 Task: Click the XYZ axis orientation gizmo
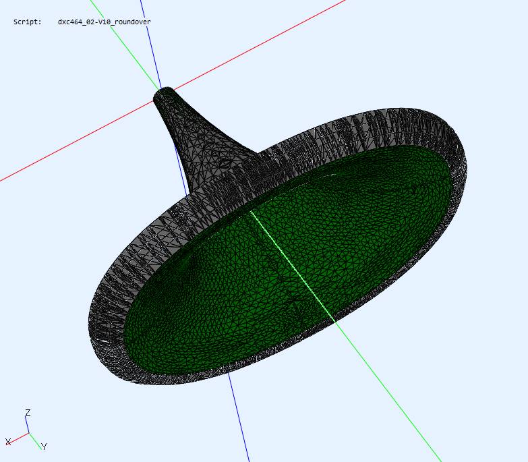[x=27, y=430]
